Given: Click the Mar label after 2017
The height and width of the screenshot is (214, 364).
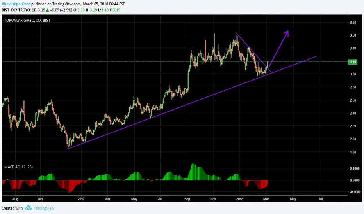Looking at the screenshot, I should point(107,199).
